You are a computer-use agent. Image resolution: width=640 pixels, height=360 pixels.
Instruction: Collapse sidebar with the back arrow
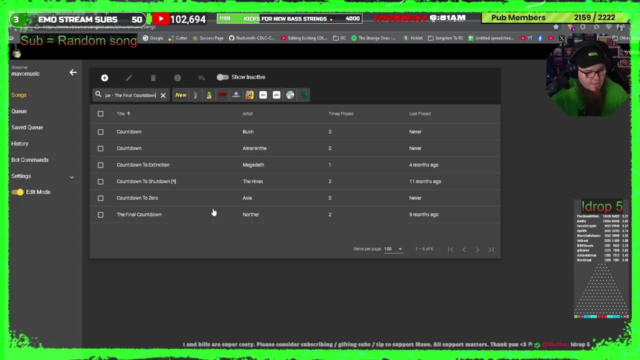point(73,72)
